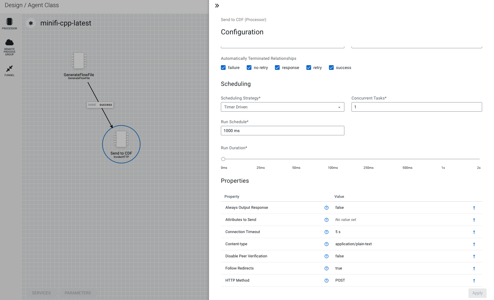Open the Parameters tab
Image resolution: width=494 pixels, height=300 pixels.
(x=78, y=293)
